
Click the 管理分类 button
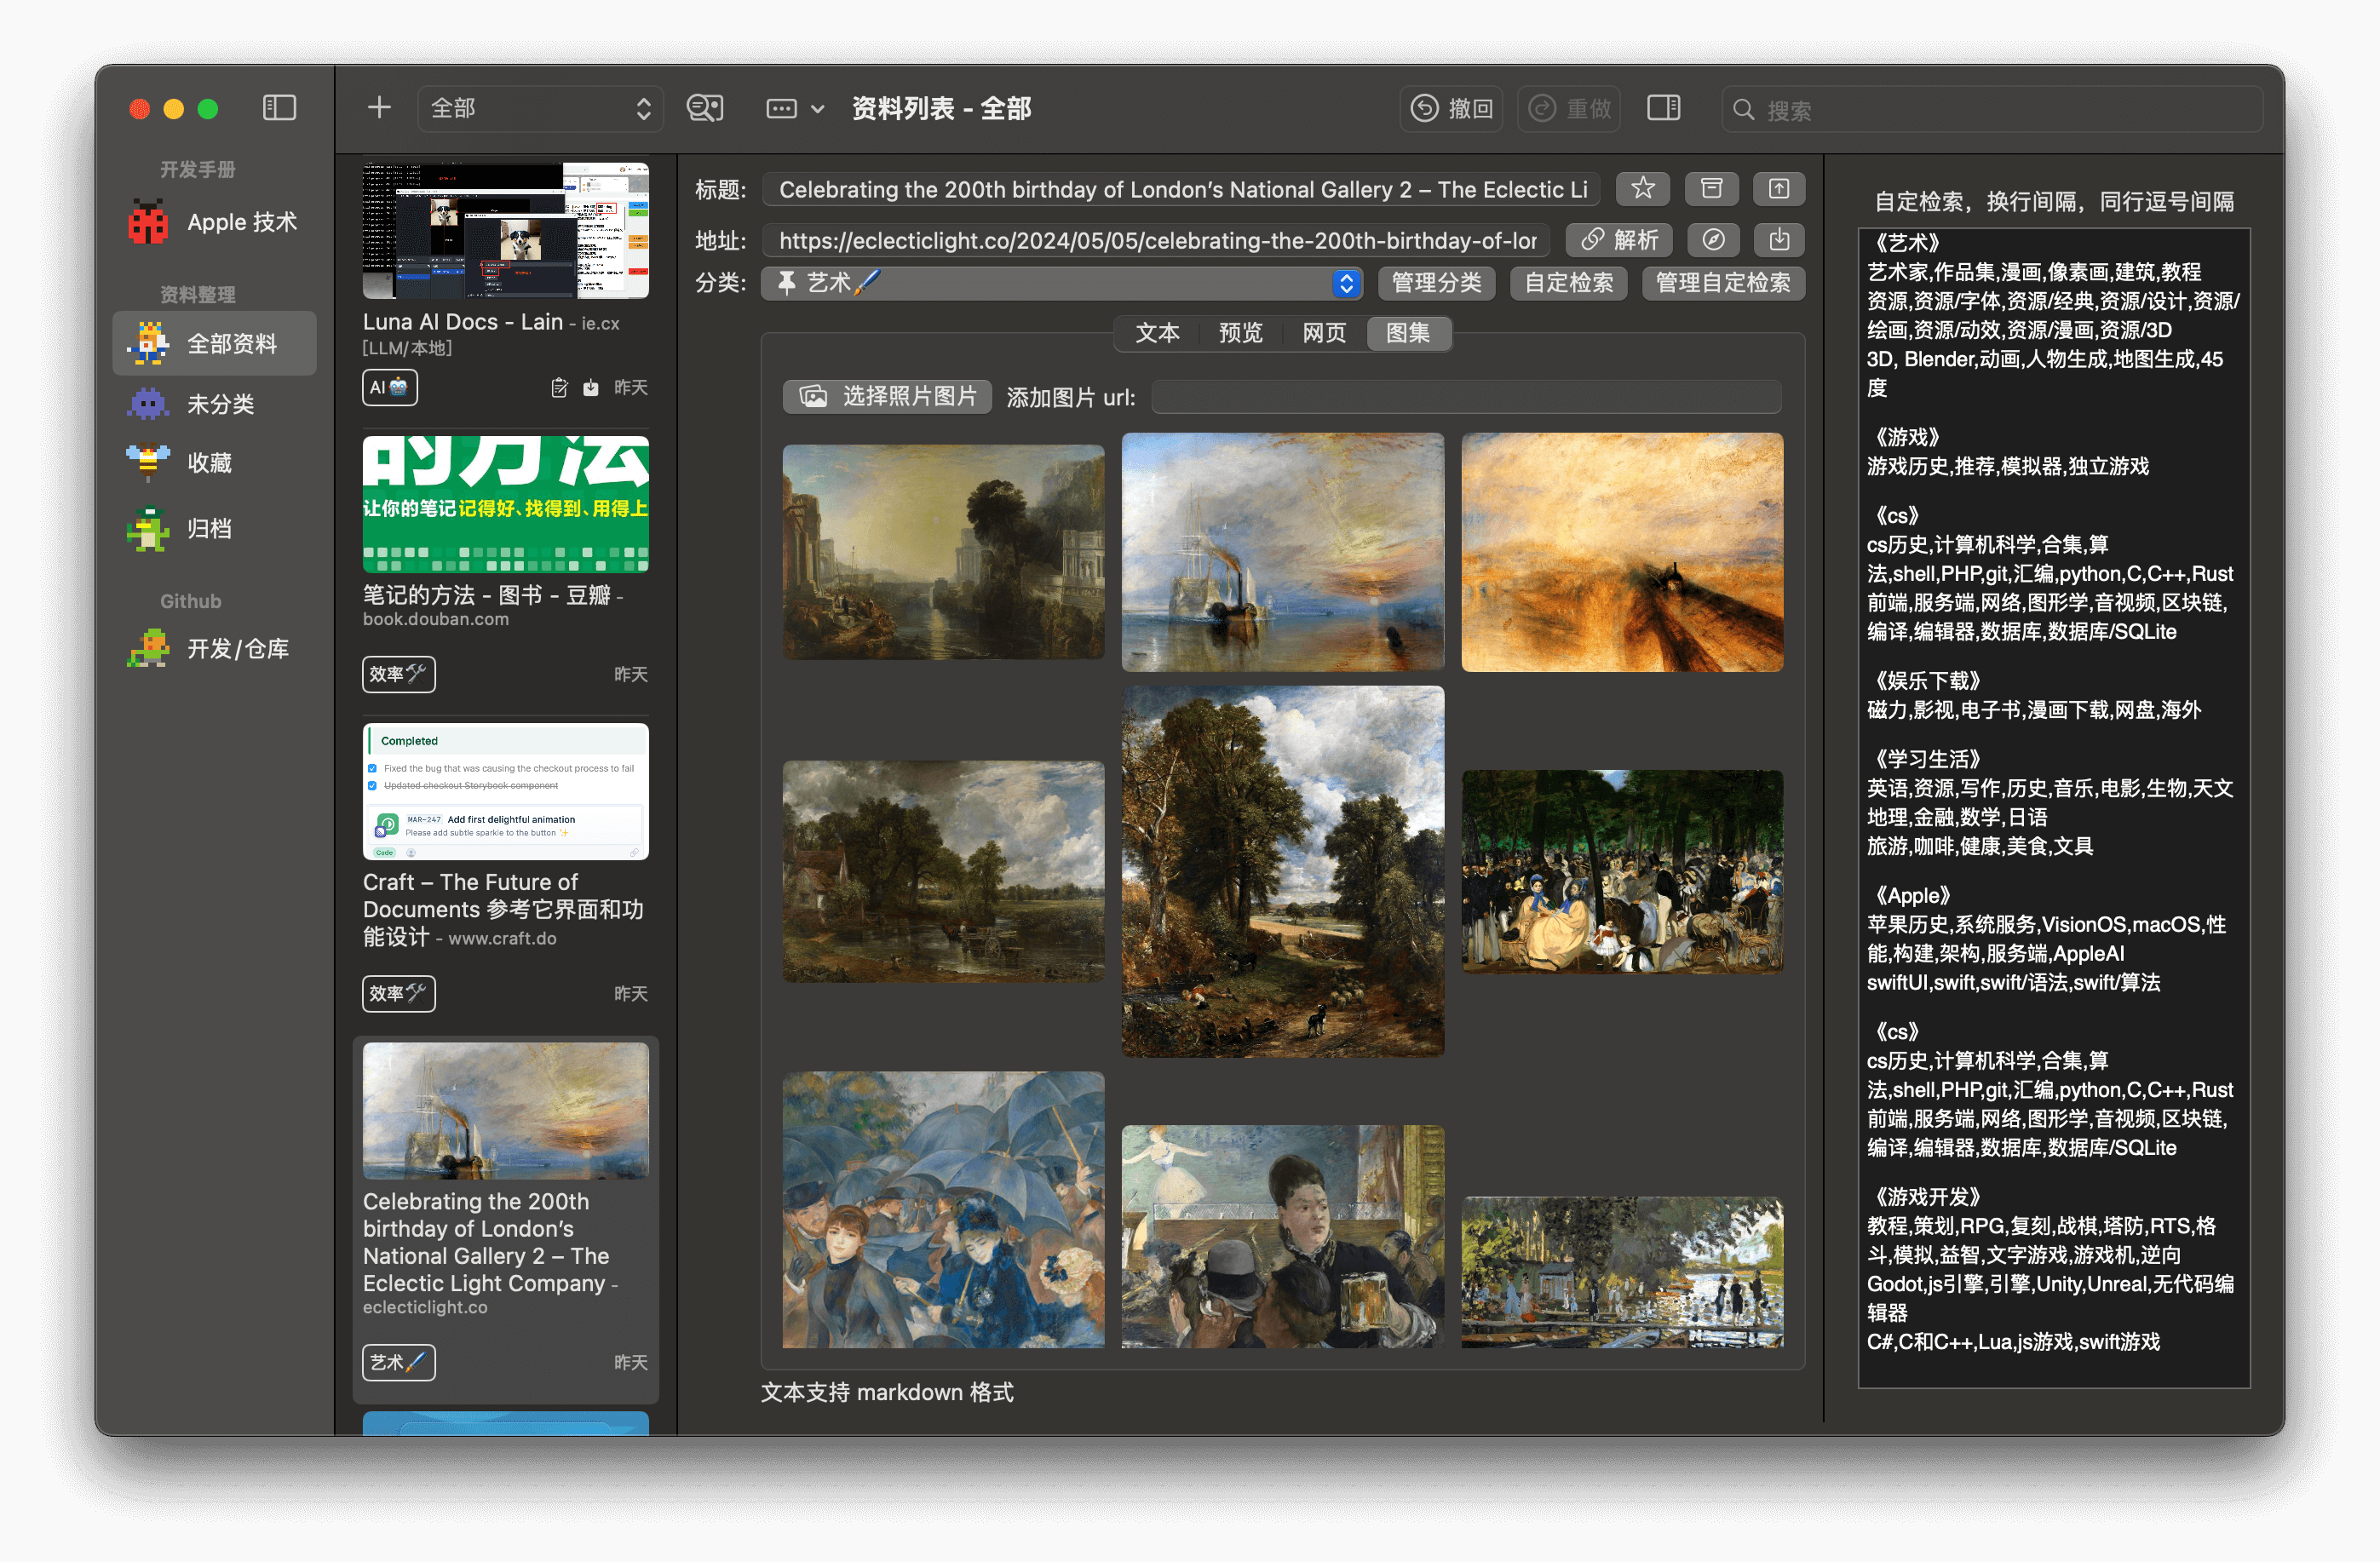(1437, 283)
